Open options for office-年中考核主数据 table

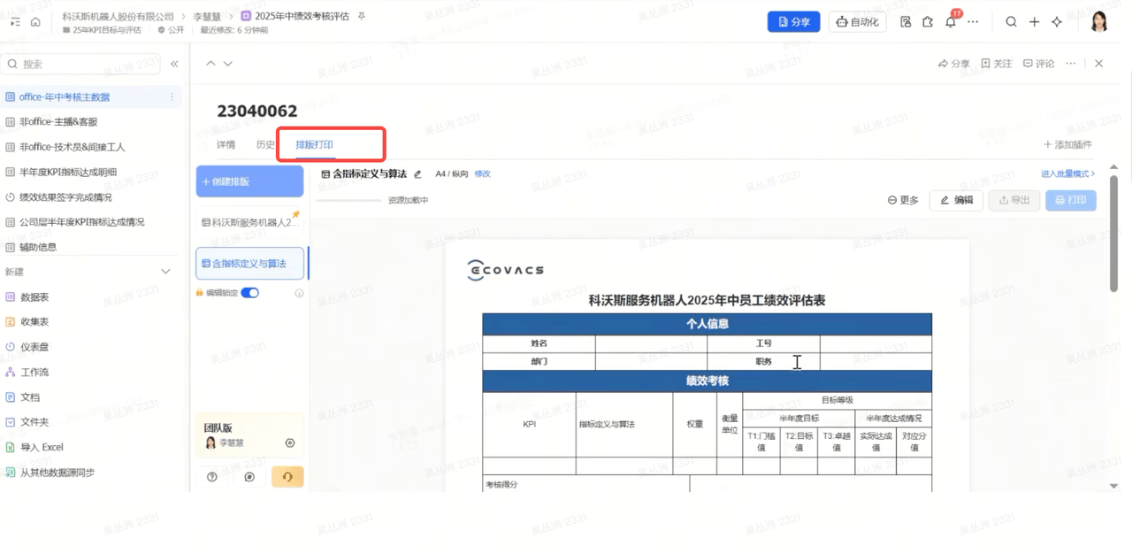(172, 96)
